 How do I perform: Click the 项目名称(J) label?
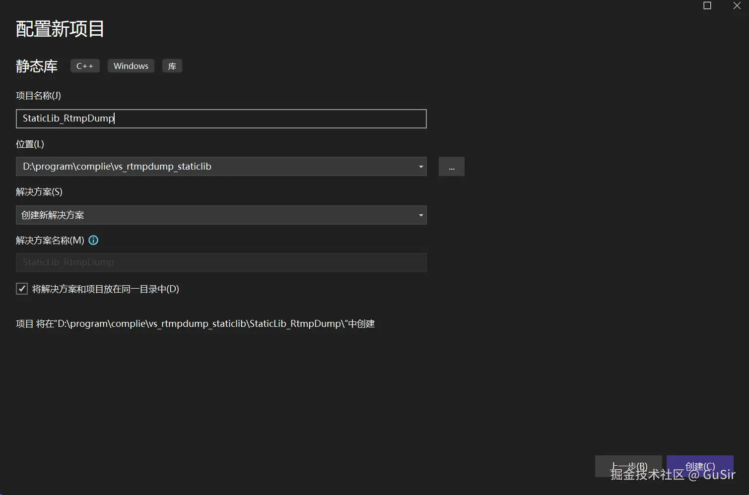(38, 96)
